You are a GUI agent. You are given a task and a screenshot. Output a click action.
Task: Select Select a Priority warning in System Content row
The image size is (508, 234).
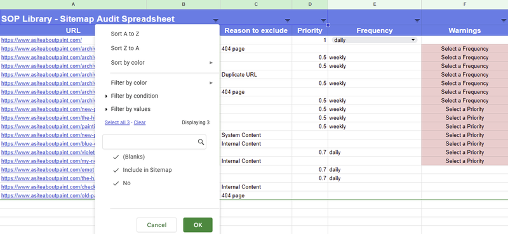[x=465, y=135]
